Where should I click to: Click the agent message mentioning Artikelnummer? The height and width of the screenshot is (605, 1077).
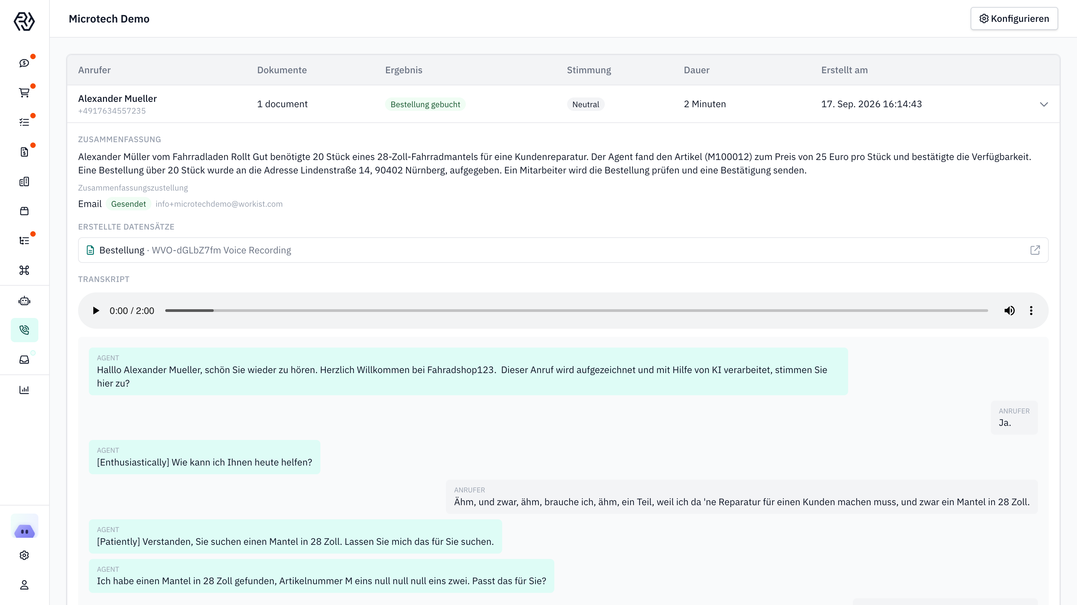(321, 576)
